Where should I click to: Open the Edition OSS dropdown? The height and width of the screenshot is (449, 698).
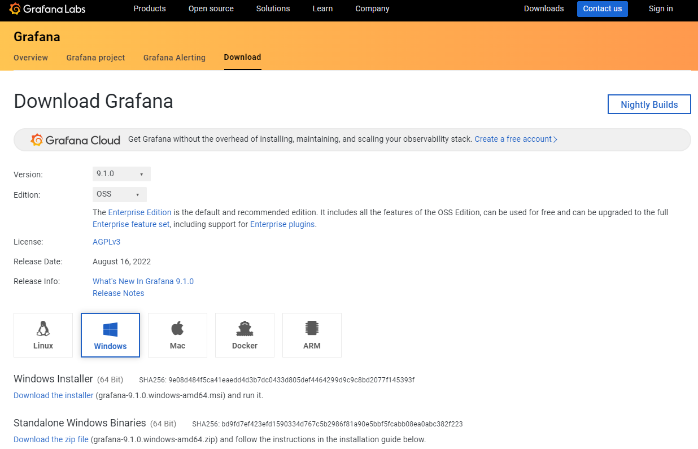tap(119, 194)
